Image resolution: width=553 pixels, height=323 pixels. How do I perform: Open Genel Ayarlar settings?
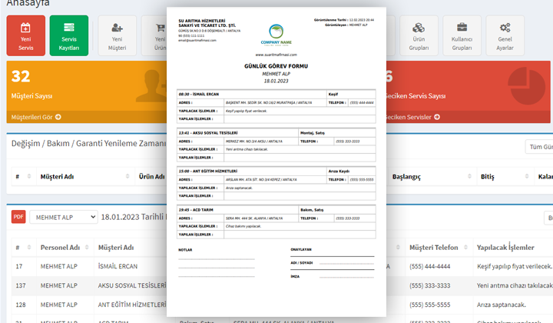[x=505, y=35]
